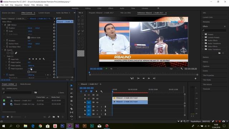Open After Effects from the taskbar

pos(77,126)
